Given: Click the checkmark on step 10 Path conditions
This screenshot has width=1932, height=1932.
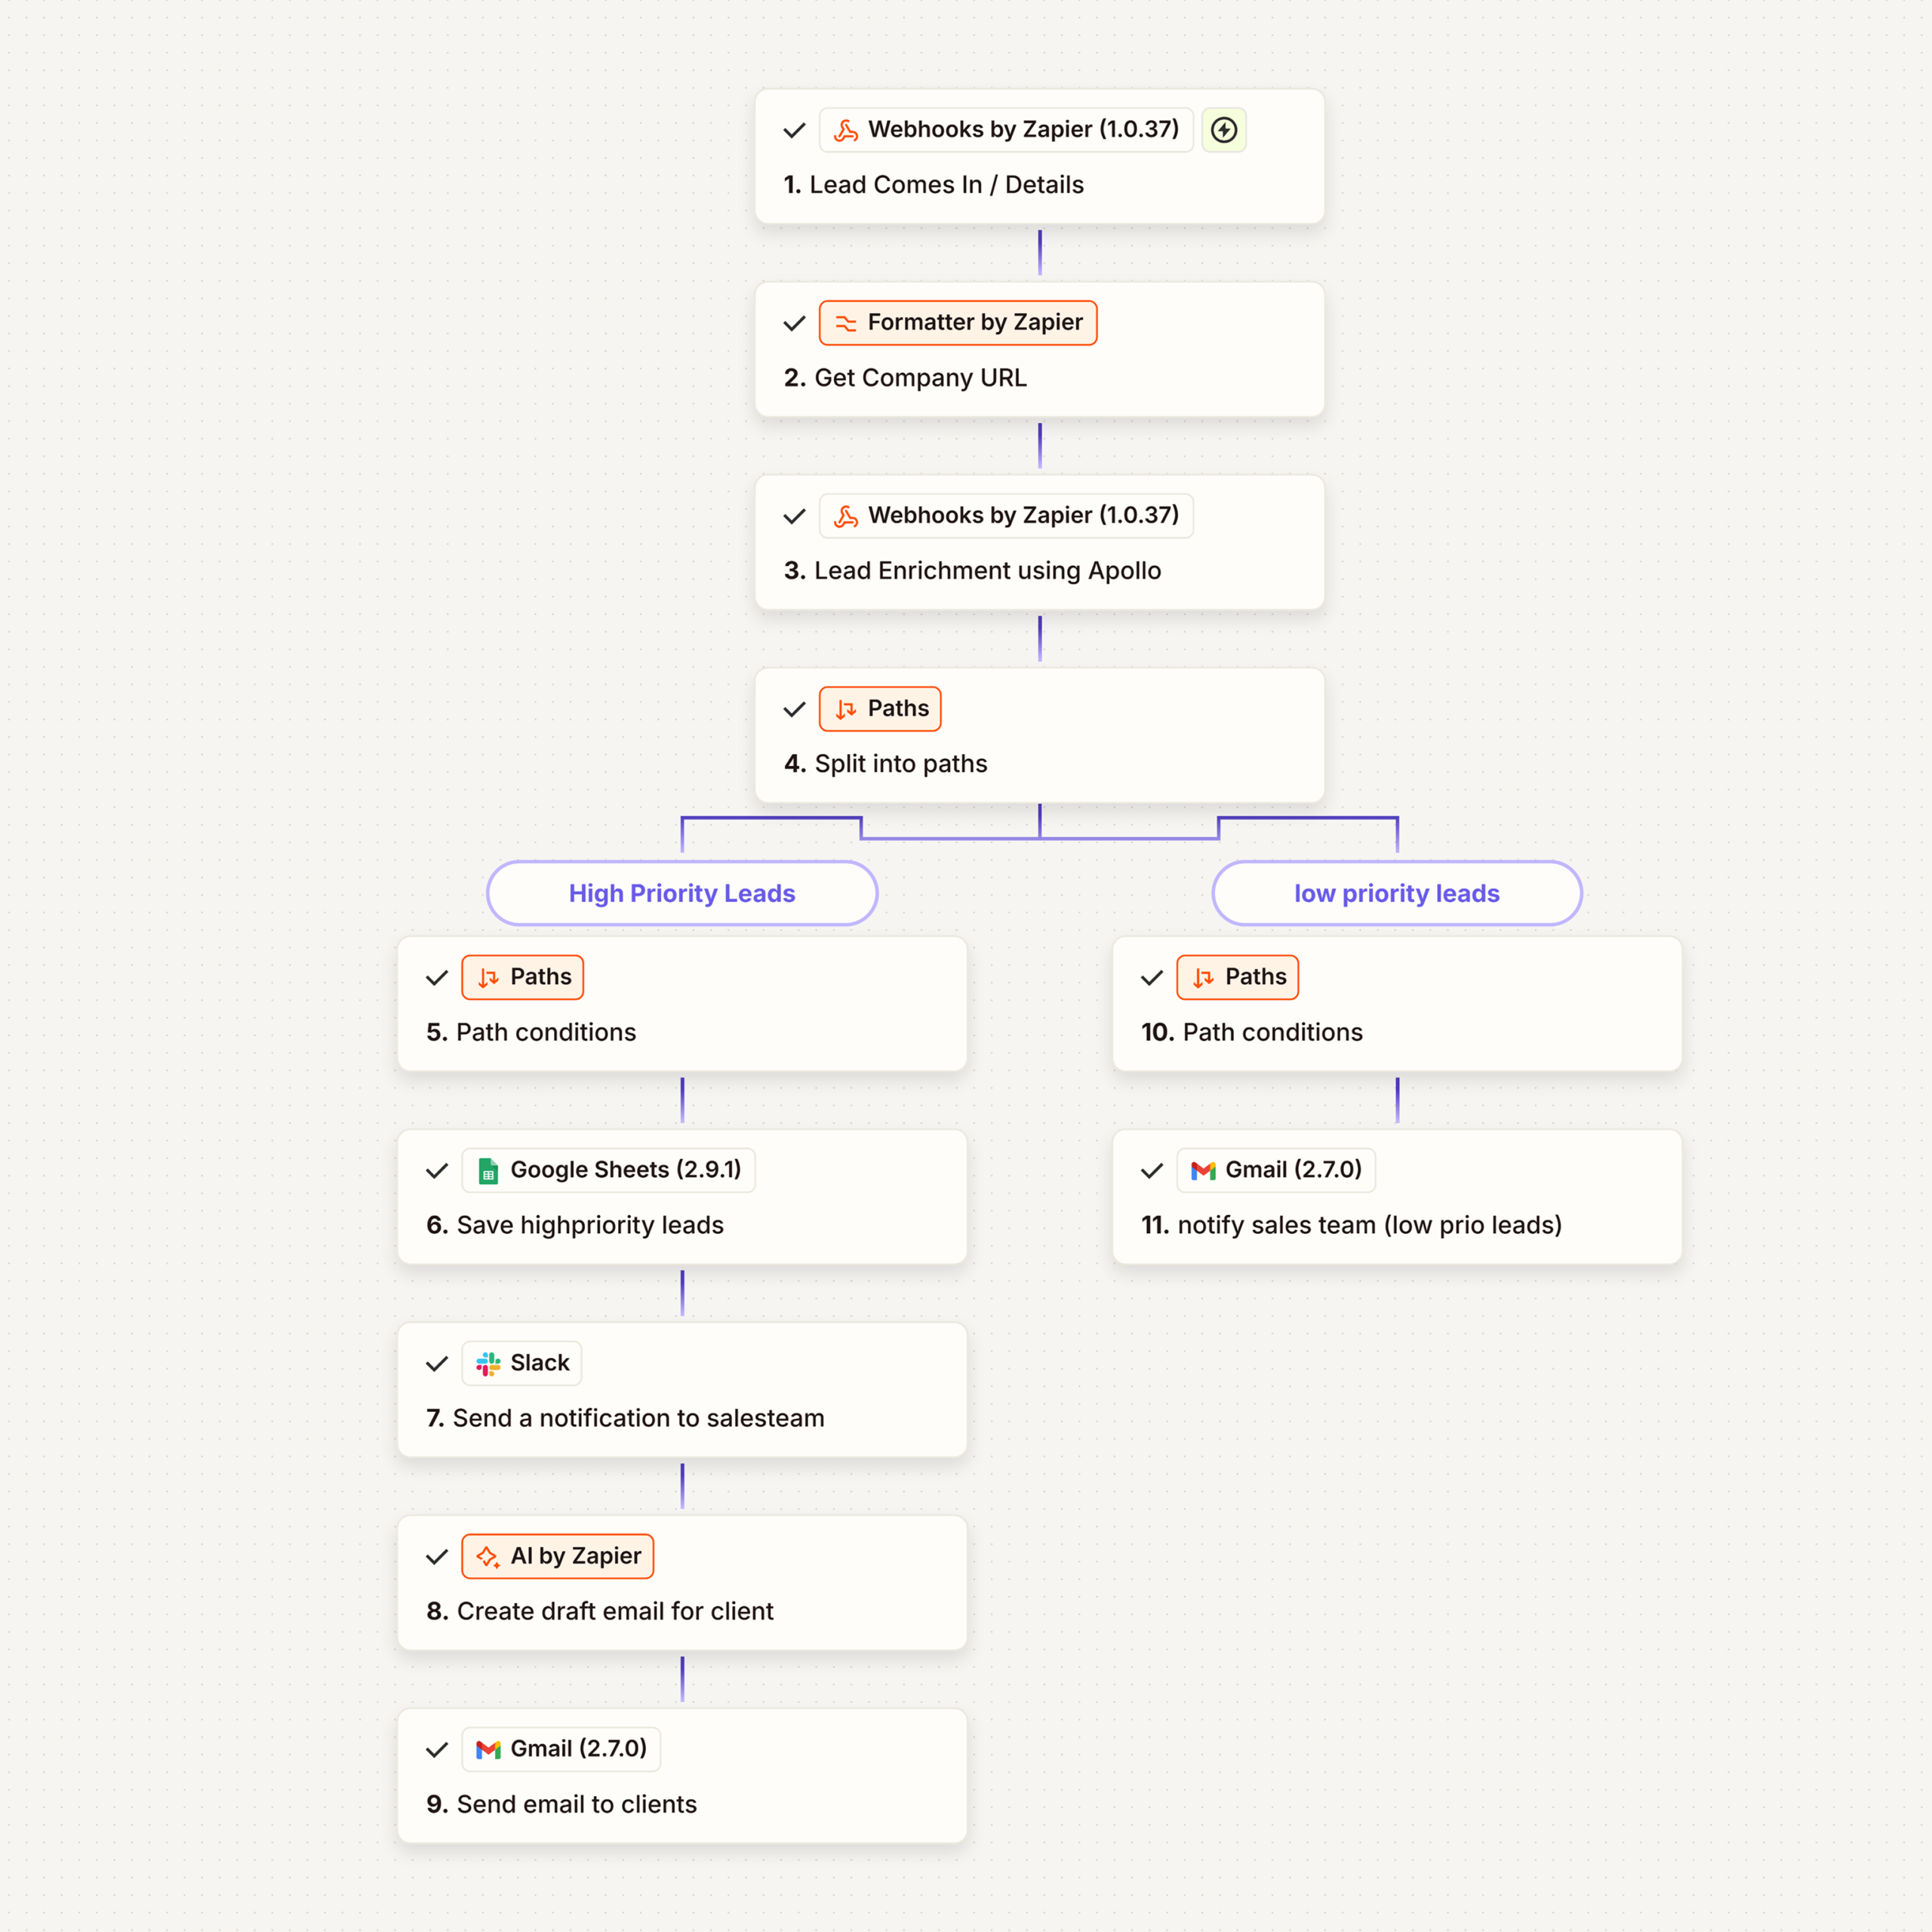Looking at the screenshot, I should (x=1152, y=977).
